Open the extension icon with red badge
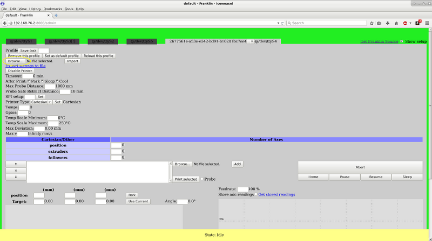This screenshot has height=241, width=432. (418, 23)
